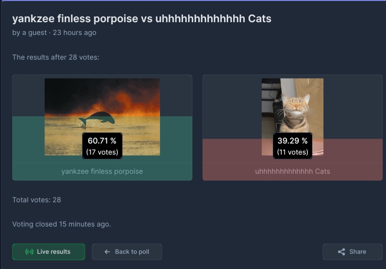The image size is (386, 269).
Task: Click the Live results button
Action: (x=49, y=252)
